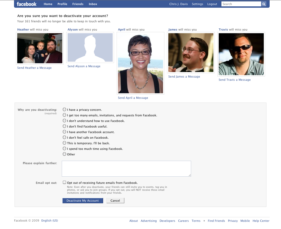Open Settings in the top bar

click(x=197, y=4)
